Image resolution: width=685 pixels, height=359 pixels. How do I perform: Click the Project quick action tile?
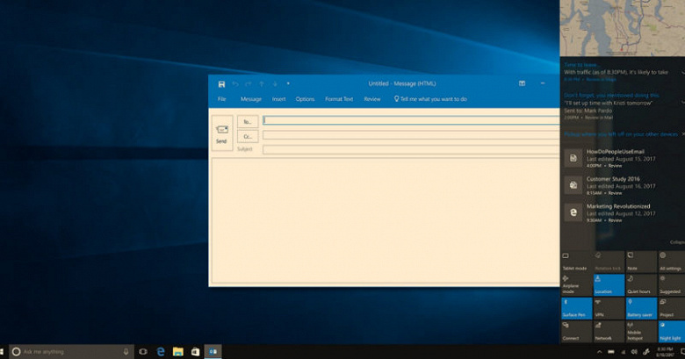(669, 307)
